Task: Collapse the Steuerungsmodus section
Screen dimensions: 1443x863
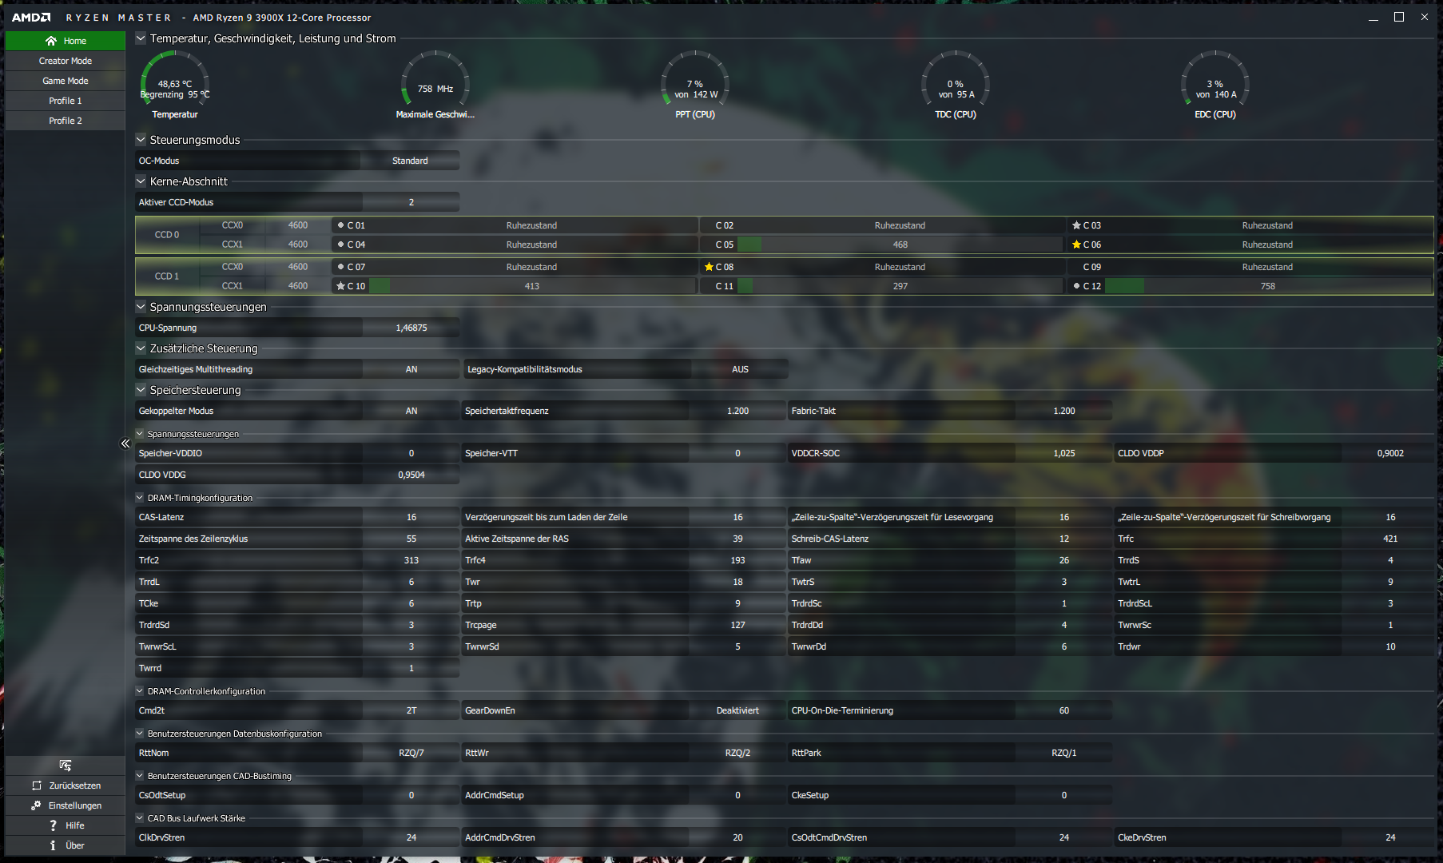Action: pyautogui.click(x=141, y=139)
